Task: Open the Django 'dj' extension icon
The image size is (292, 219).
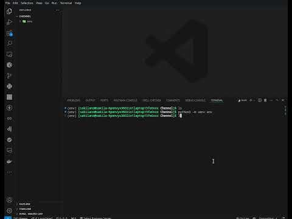Action: [9, 129]
